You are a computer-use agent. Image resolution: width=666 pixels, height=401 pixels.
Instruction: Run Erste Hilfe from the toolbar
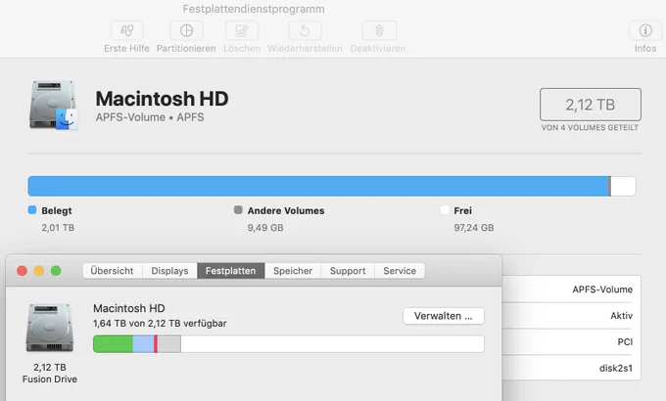[x=126, y=31]
